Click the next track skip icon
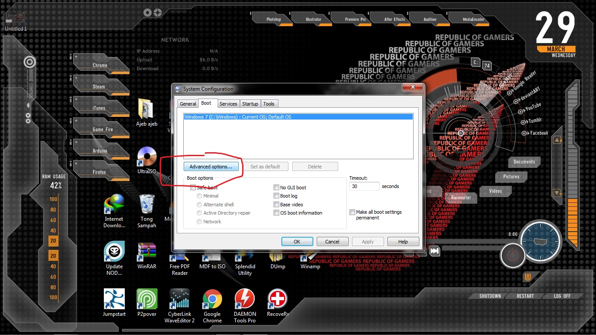 point(435,251)
